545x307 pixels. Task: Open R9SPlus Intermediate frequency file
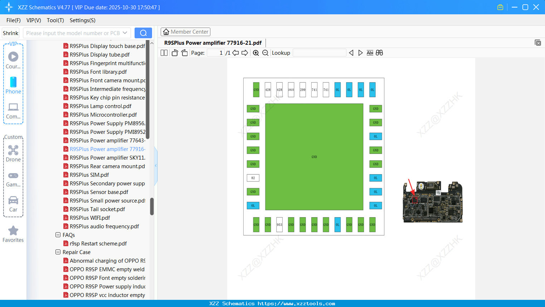pyautogui.click(x=104, y=89)
